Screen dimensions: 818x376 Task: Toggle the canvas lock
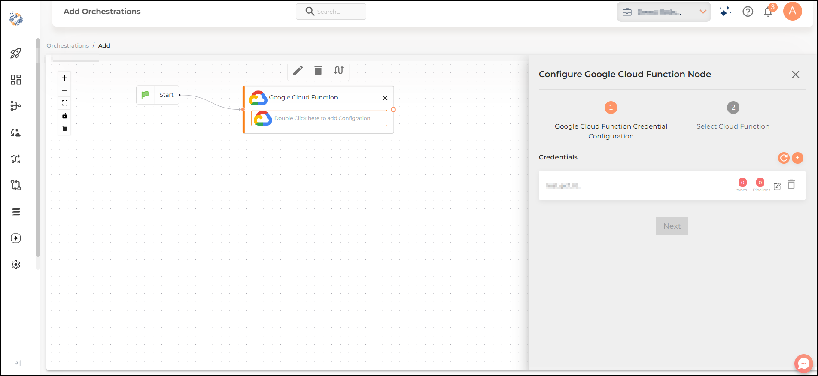pyautogui.click(x=64, y=116)
